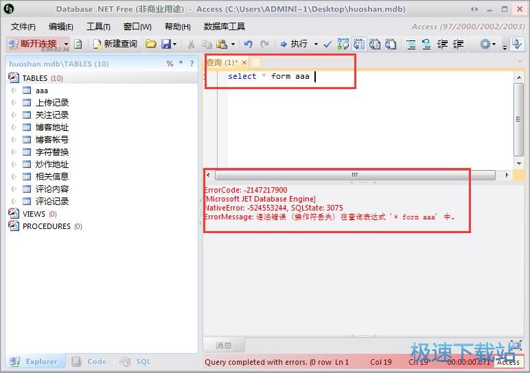Open the 工具(T) menu
Image resolution: width=530 pixels, height=373 pixels.
click(x=98, y=27)
